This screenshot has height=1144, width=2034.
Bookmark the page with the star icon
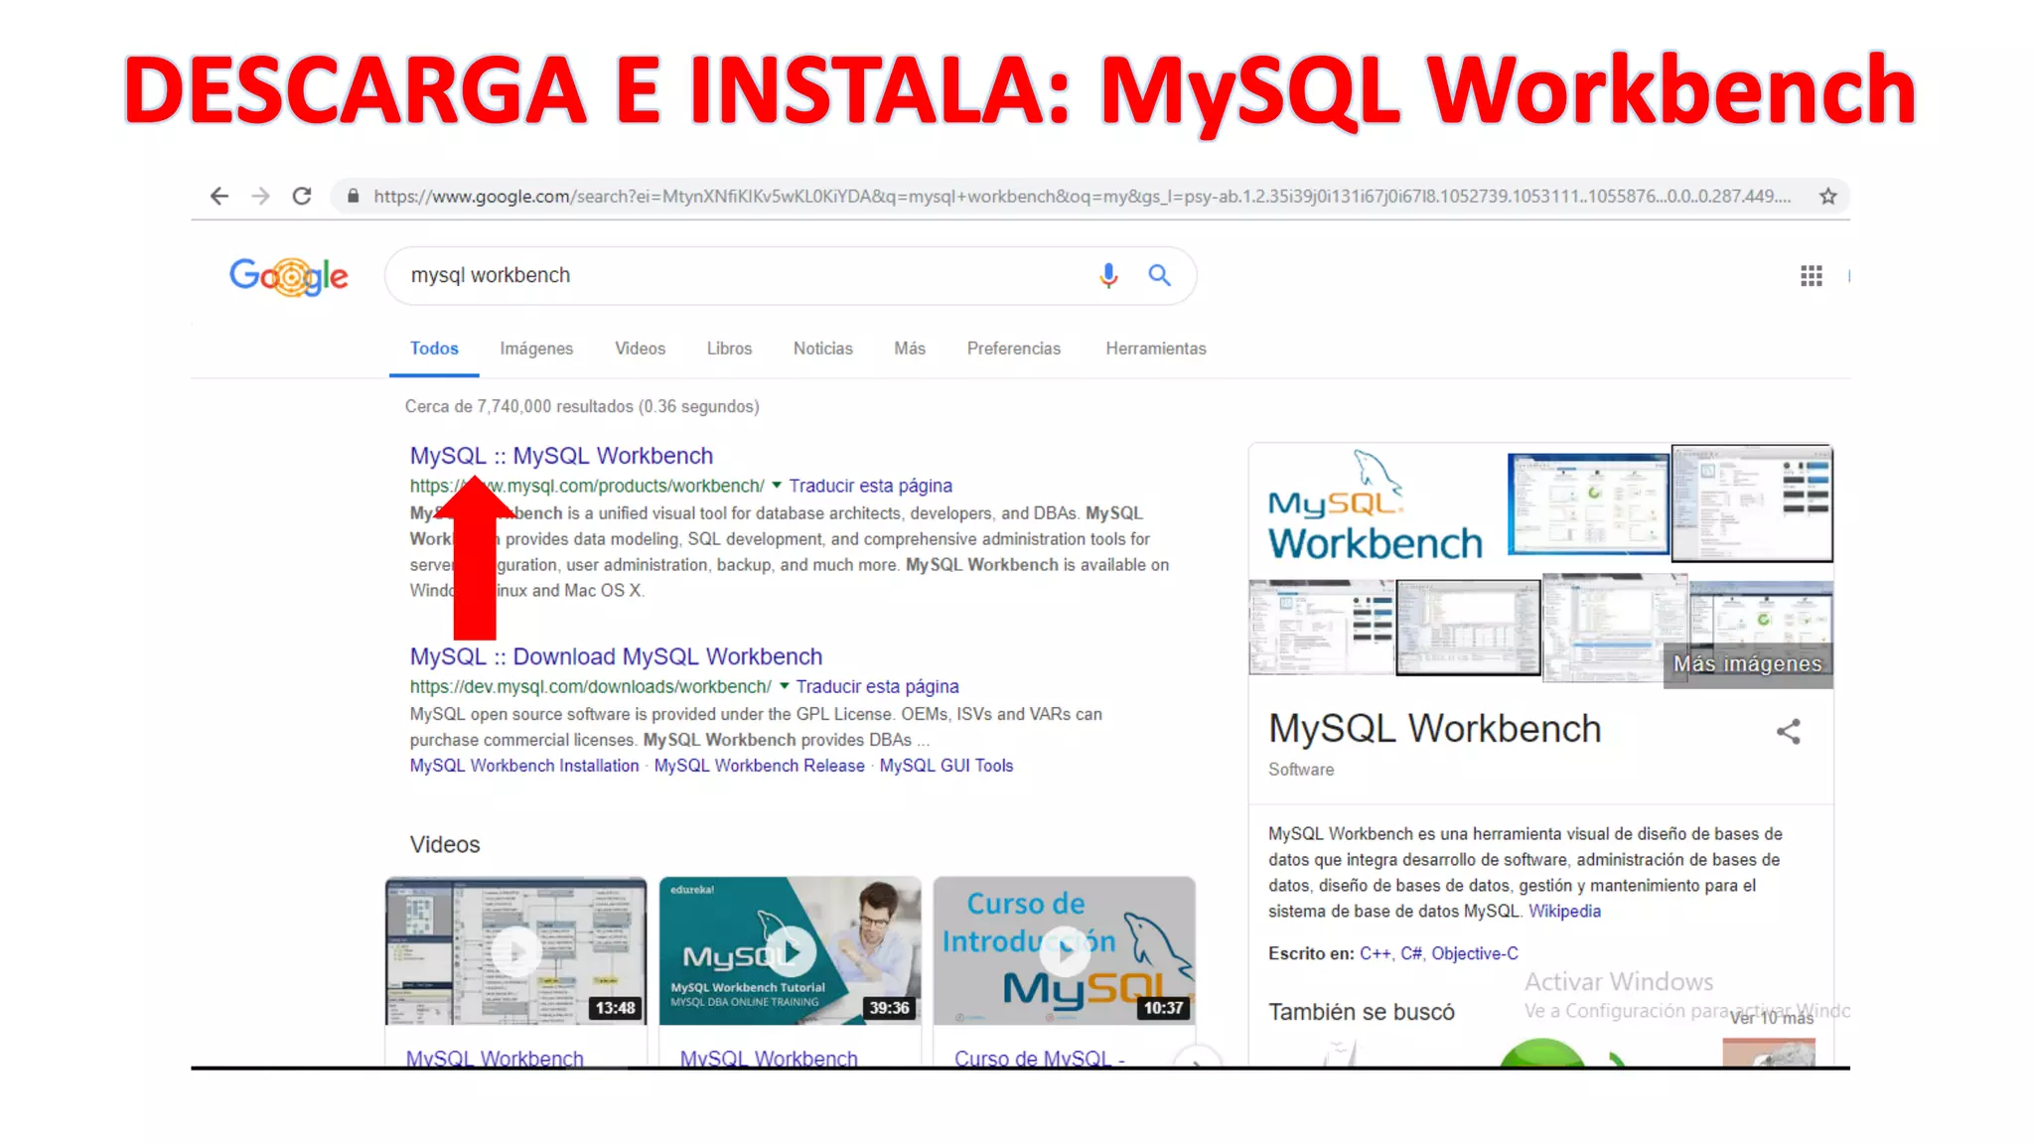1827,197
